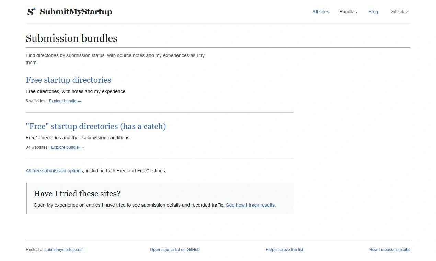
Task: Open How I measure results footer link
Action: [x=390, y=250]
